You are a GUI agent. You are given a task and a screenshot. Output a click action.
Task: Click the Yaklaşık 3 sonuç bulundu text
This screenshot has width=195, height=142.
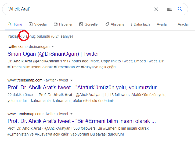(x=40, y=36)
